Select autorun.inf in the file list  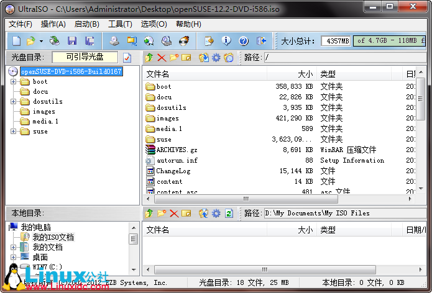[177, 160]
